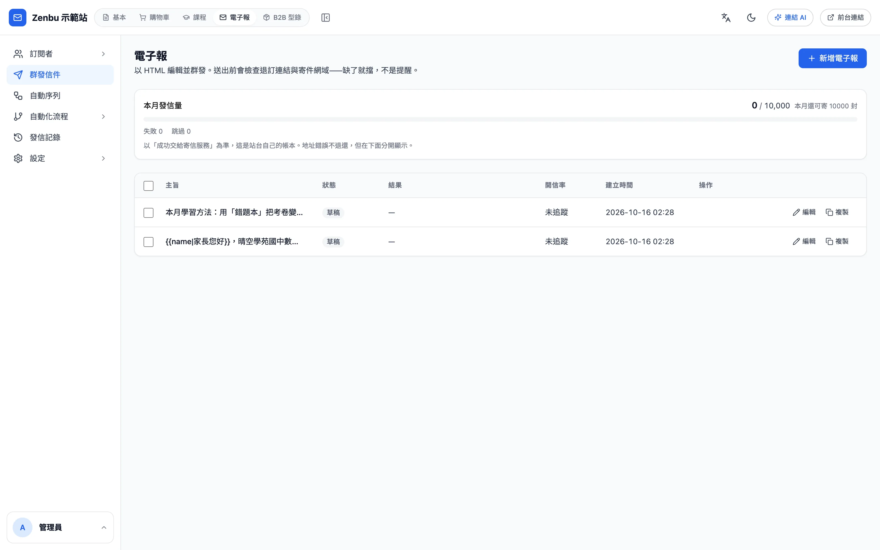Screen dimensions: 880x550
Task: Expand the chevron next to 管理員
Action: tap(104, 527)
